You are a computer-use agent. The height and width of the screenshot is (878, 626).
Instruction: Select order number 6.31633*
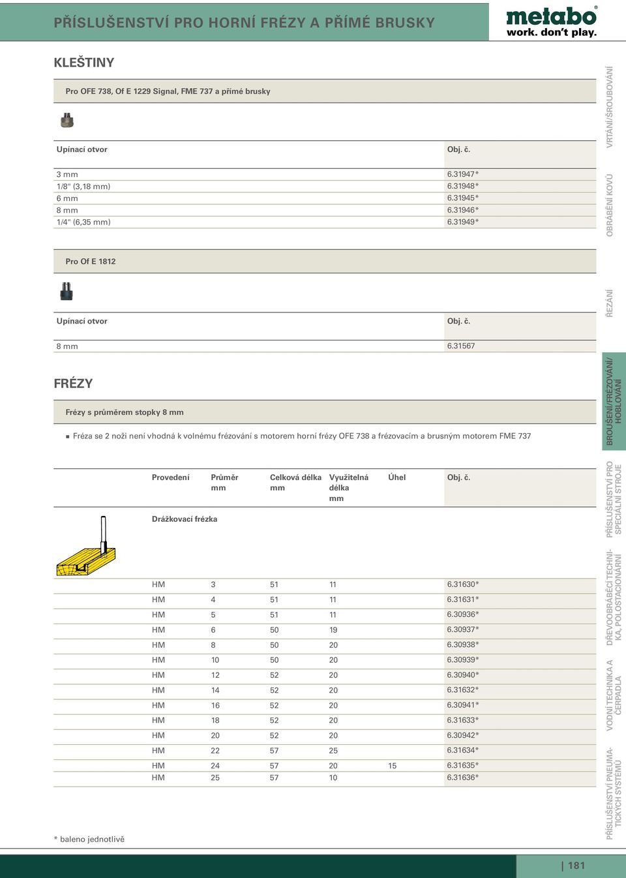(x=463, y=720)
